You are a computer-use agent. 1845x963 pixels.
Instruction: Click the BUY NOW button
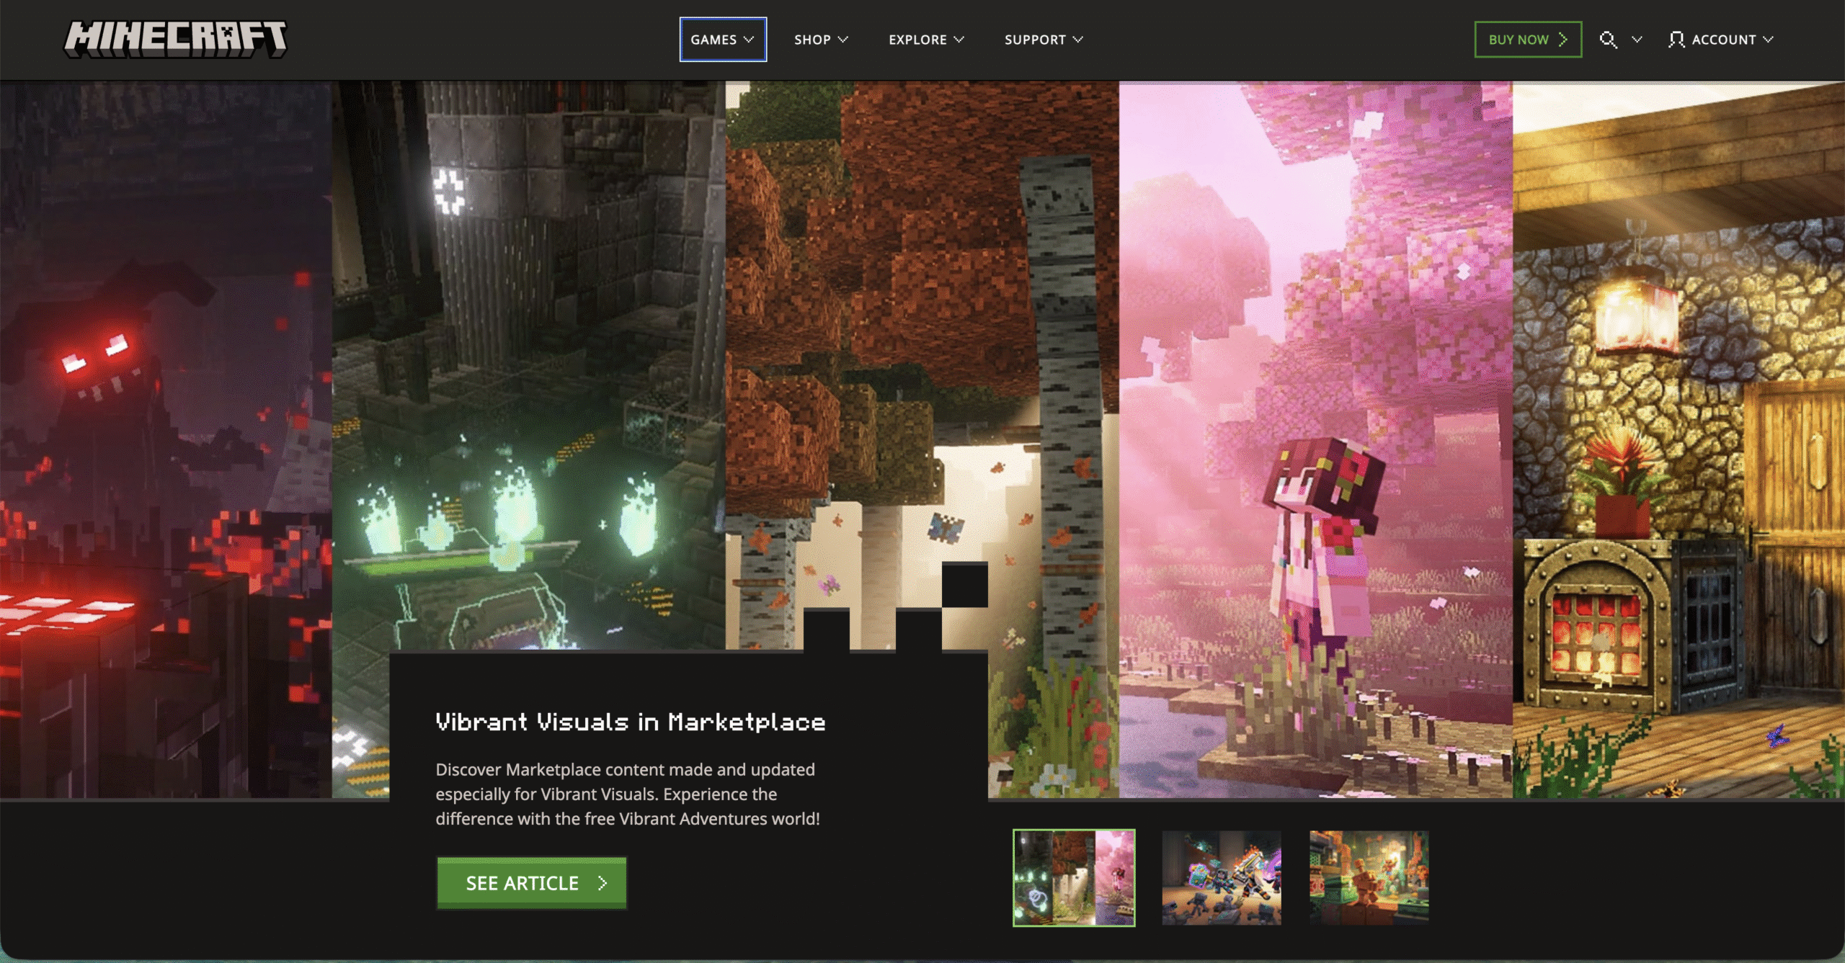tap(1527, 40)
